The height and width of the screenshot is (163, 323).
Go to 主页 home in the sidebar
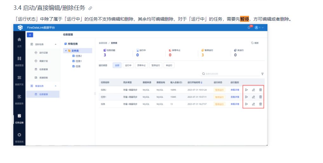19,42
